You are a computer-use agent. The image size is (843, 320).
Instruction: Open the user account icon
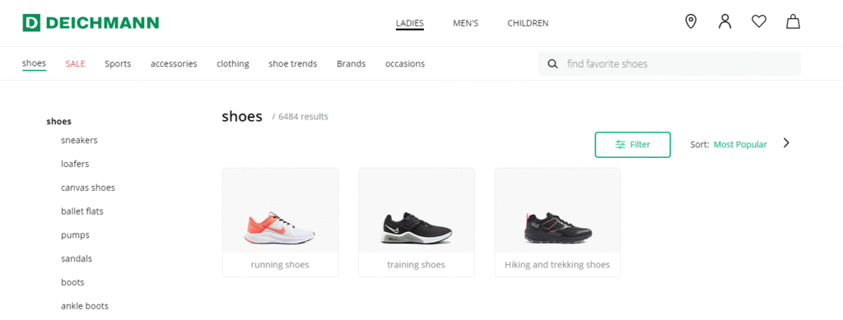(725, 21)
